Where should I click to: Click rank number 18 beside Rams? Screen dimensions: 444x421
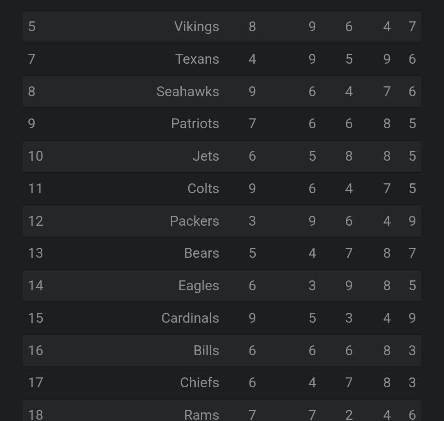tap(35, 414)
